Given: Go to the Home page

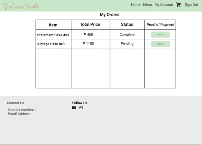Looking at the screenshot, I should 136,4.
